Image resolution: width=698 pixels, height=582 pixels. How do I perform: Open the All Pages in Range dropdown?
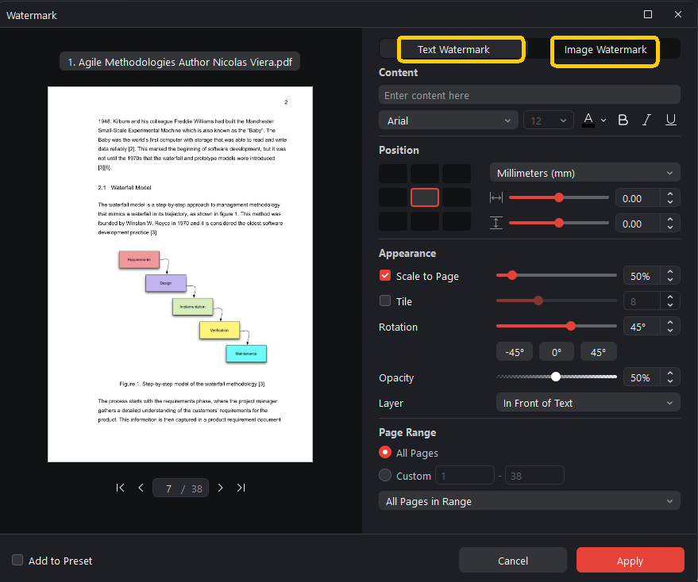(529, 500)
